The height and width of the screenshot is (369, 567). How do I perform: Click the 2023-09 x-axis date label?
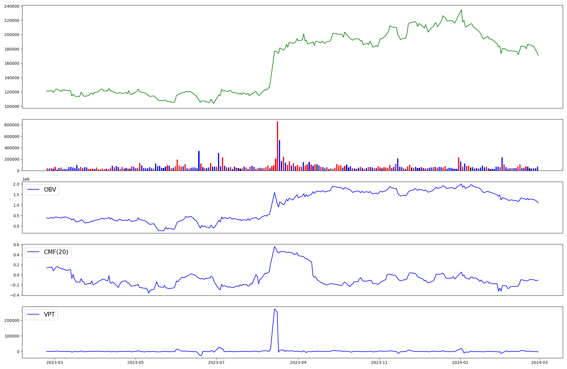click(298, 362)
